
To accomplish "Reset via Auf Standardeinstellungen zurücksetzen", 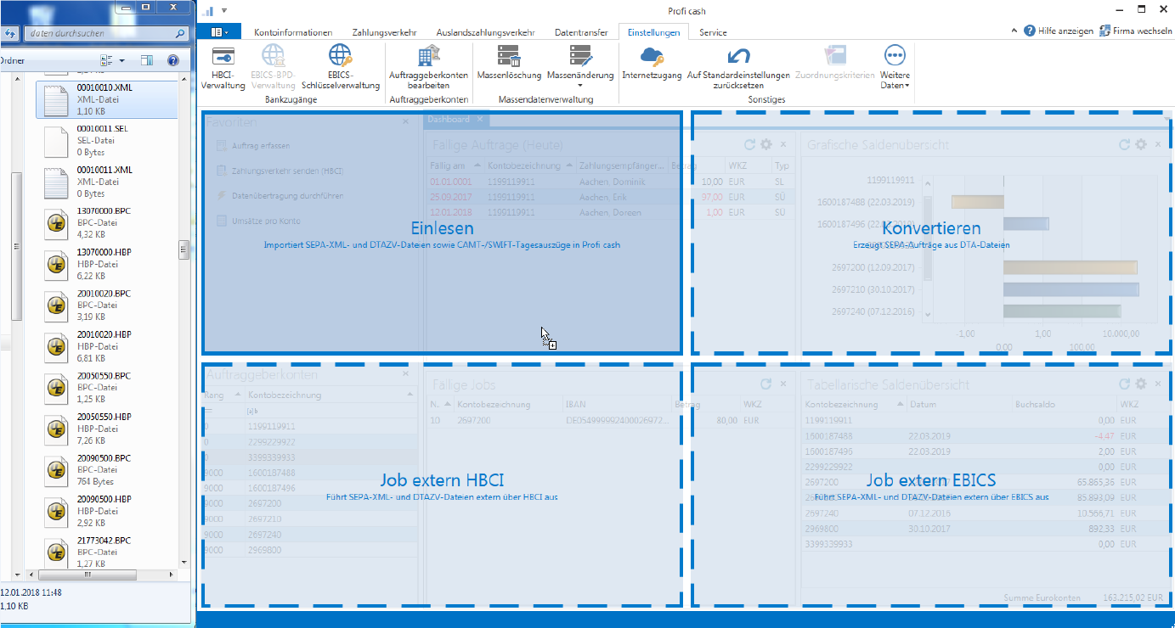I will pyautogui.click(x=738, y=67).
